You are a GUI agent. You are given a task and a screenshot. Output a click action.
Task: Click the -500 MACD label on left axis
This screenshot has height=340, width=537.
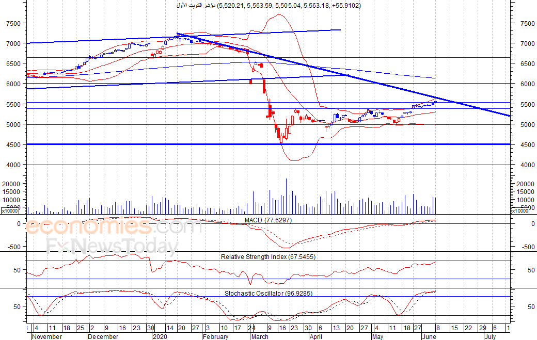(14, 247)
